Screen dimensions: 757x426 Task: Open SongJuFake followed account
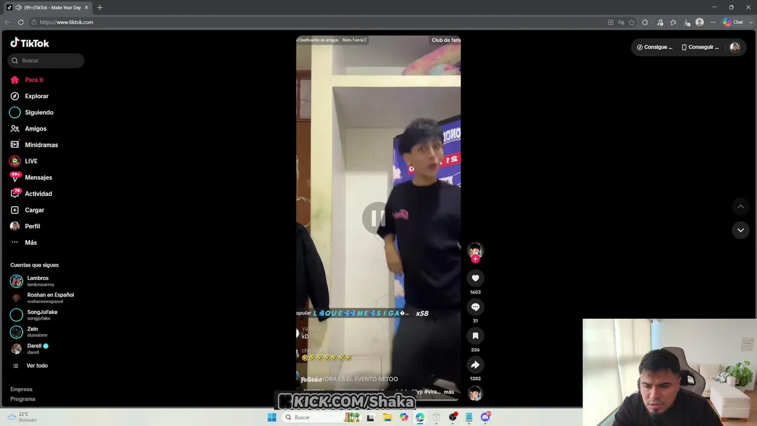(34, 315)
